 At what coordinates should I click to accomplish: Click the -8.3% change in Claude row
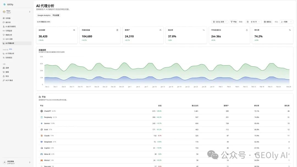click(159, 136)
